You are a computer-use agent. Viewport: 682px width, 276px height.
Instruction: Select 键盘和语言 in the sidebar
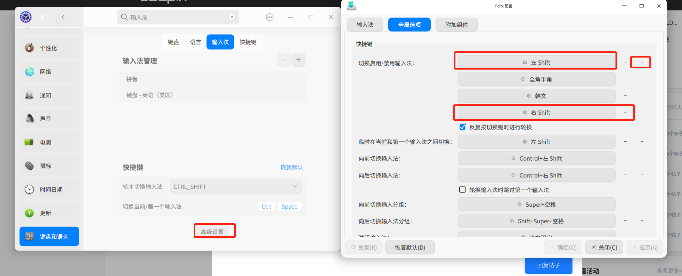coord(49,237)
